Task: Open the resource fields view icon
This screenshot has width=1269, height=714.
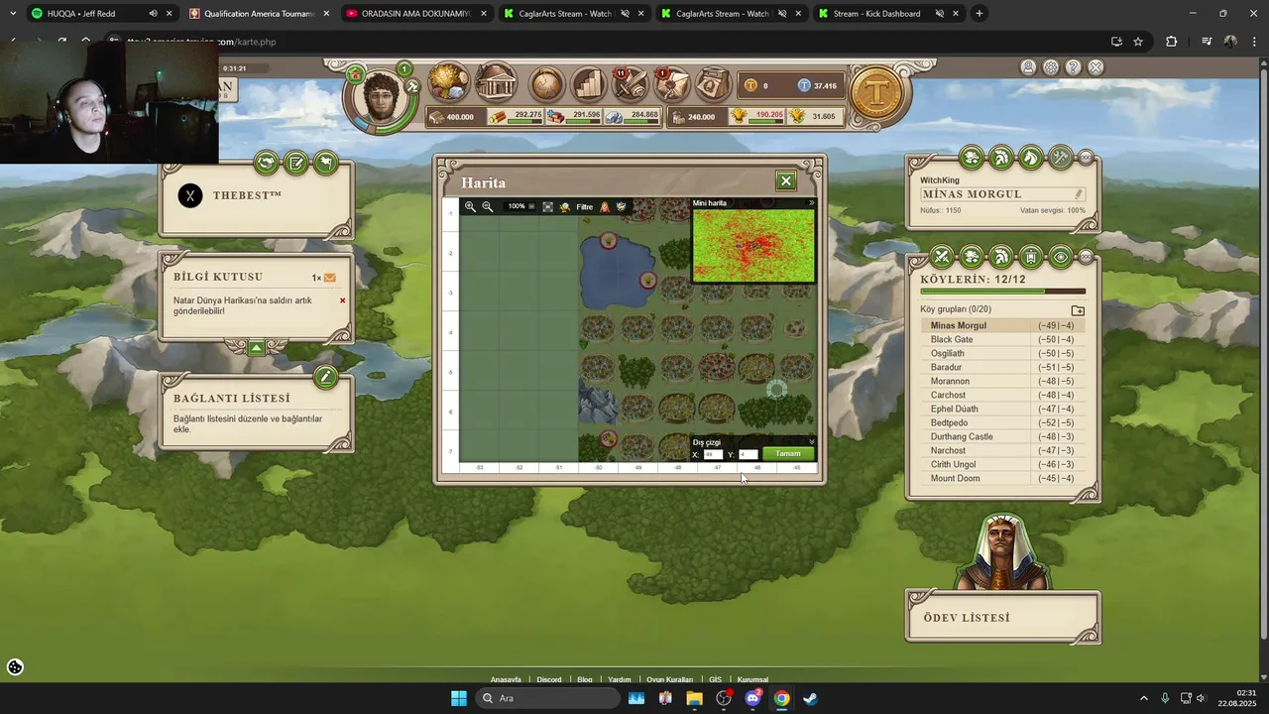Action: coord(449,83)
